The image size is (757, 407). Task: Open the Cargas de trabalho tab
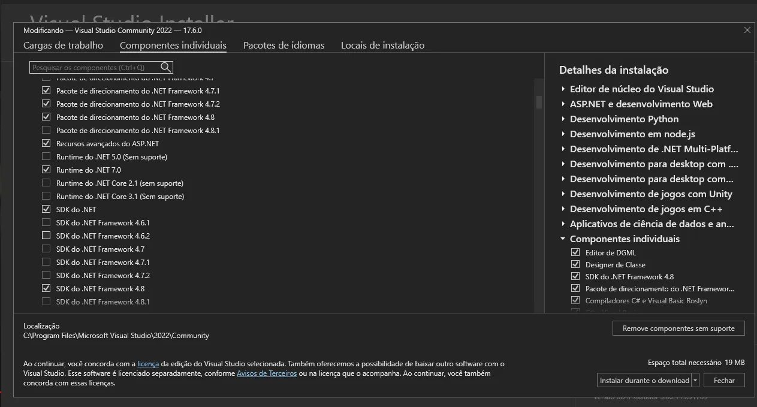pos(63,46)
